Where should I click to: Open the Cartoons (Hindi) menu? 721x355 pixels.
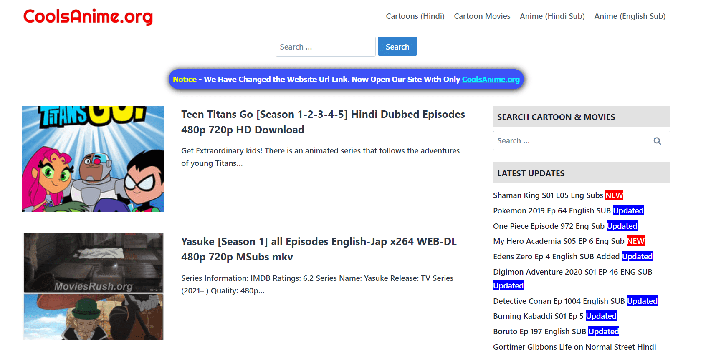[x=415, y=16]
